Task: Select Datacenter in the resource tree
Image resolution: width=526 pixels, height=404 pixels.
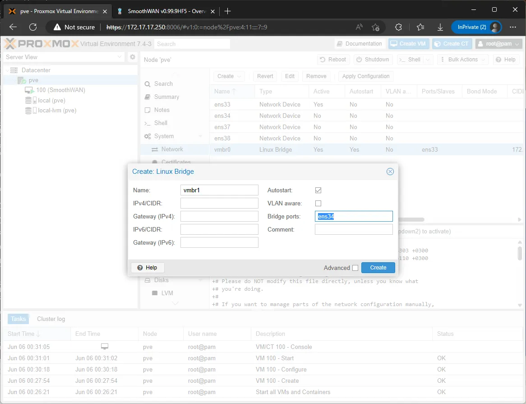Action: pyautogui.click(x=36, y=70)
